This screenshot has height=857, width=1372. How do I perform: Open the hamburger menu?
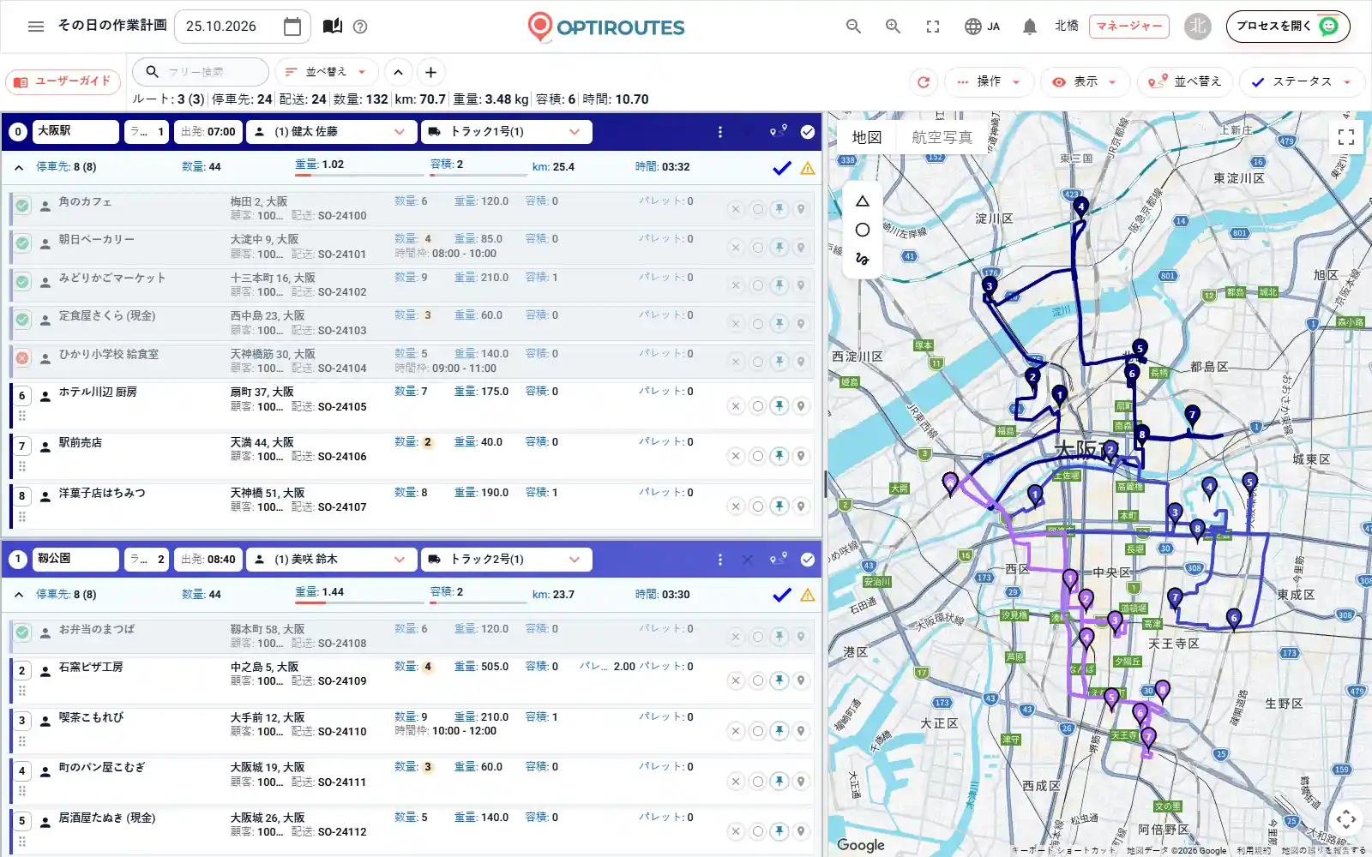pos(36,27)
